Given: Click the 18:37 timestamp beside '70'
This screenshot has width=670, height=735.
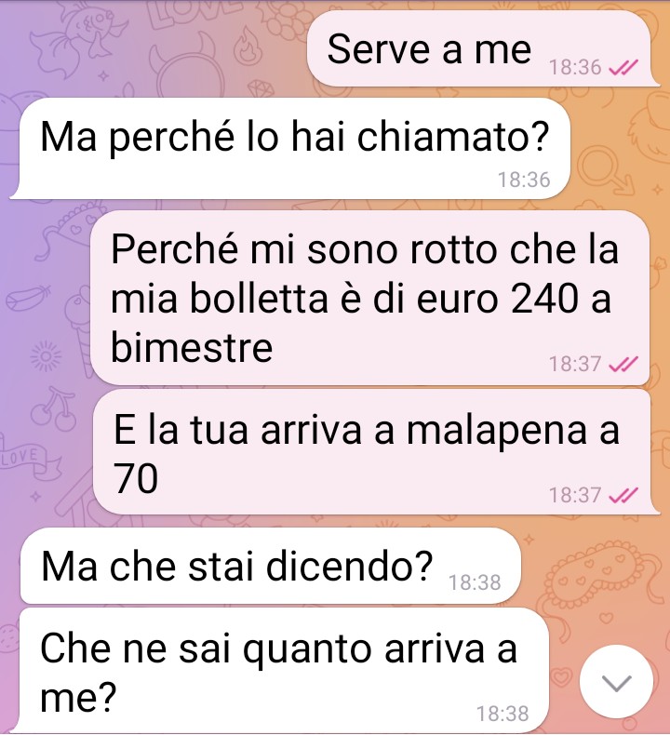Looking at the screenshot, I should coord(575,495).
